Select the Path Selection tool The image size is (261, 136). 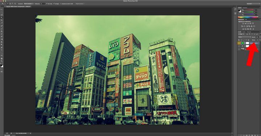(x=2, y=53)
